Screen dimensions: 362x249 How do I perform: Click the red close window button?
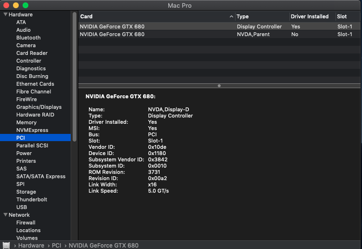[x=6, y=5]
